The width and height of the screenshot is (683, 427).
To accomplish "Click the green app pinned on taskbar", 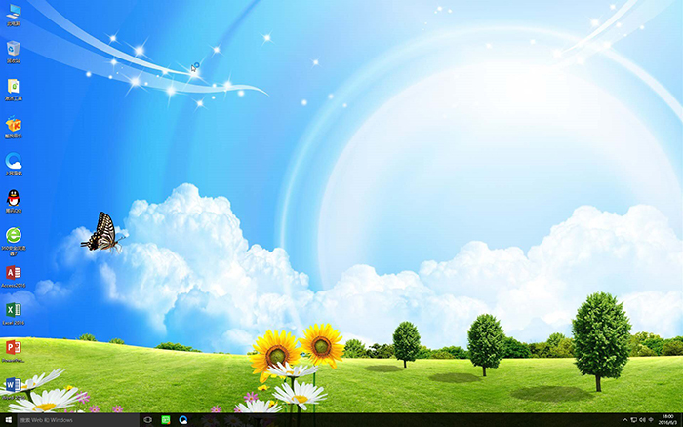I will 166,420.
